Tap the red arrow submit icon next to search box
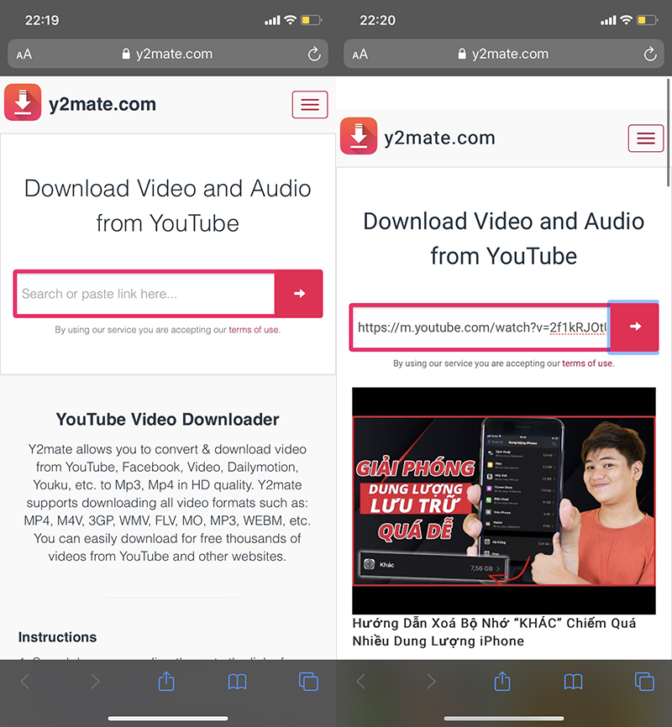The height and width of the screenshot is (727, 672). (298, 294)
